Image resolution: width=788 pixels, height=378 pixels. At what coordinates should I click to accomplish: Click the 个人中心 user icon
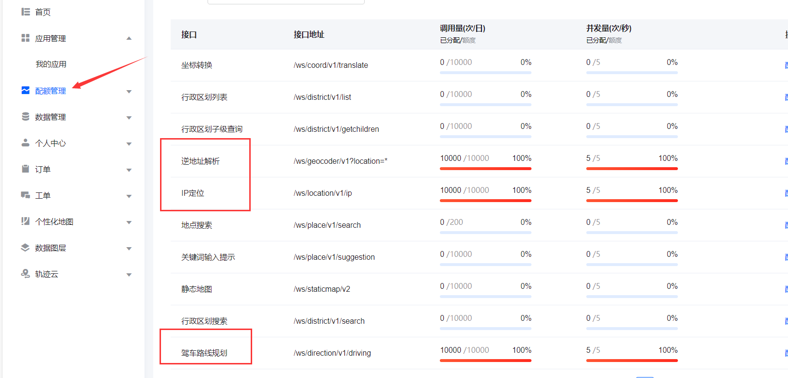[26, 142]
